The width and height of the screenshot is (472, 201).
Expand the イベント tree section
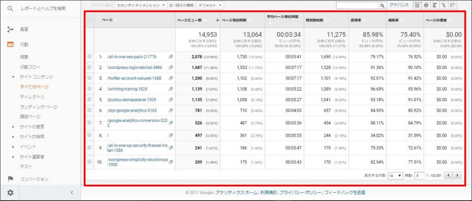pos(13,147)
